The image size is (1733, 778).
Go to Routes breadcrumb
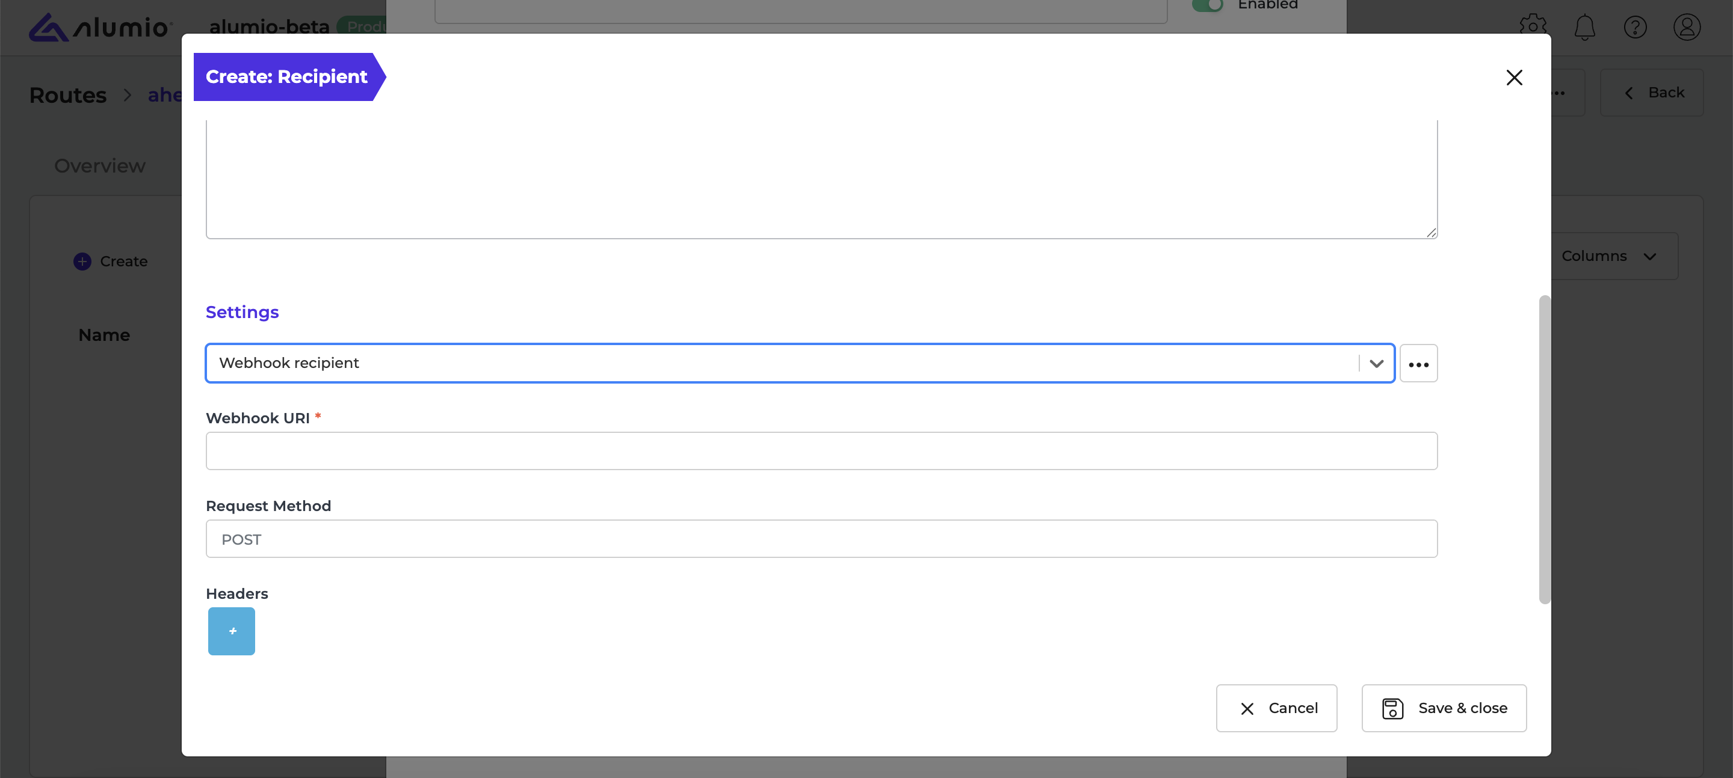point(68,96)
